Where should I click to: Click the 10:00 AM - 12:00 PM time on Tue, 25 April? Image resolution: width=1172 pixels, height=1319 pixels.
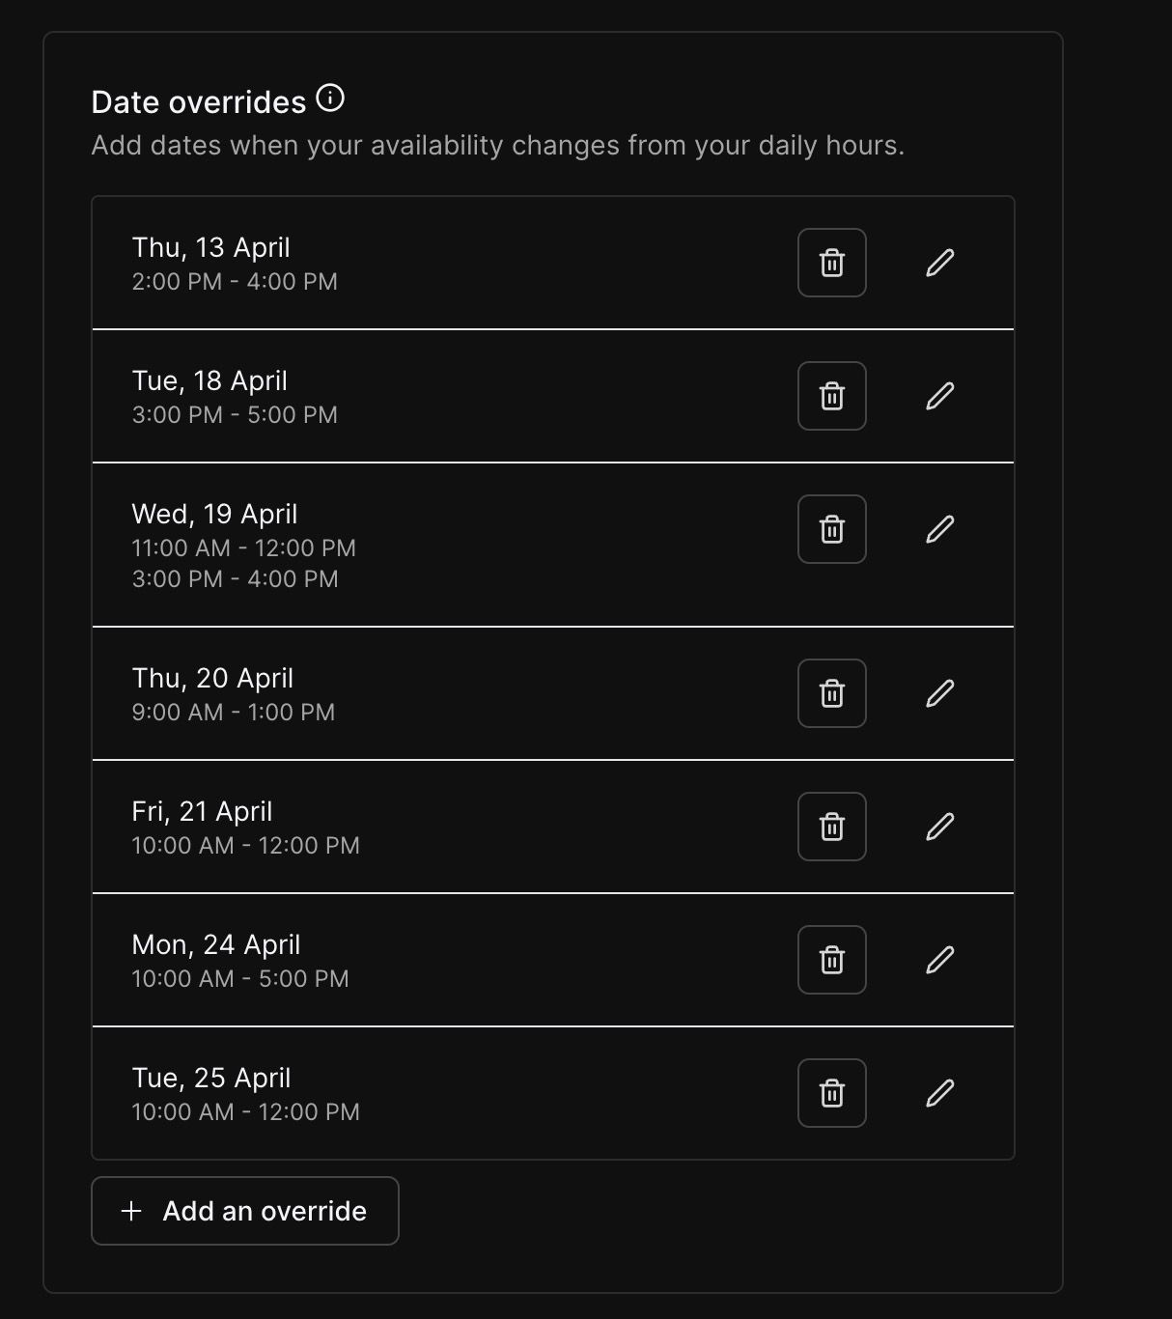[x=244, y=1111]
